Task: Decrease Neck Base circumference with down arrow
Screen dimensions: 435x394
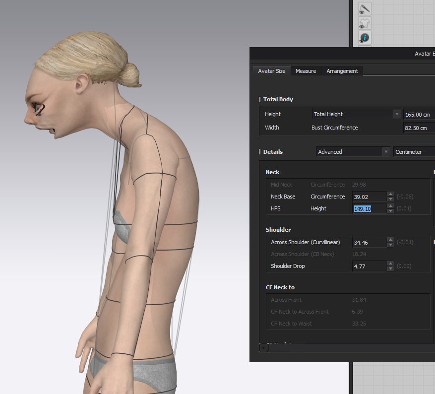Action: click(390, 199)
